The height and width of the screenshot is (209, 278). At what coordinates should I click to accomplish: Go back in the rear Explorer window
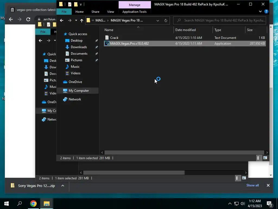tap(40, 41)
